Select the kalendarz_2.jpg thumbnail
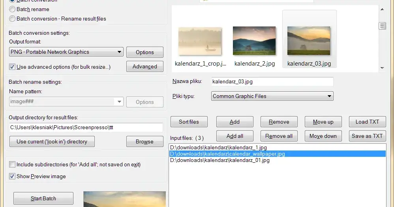The image size is (394, 207). click(x=254, y=41)
